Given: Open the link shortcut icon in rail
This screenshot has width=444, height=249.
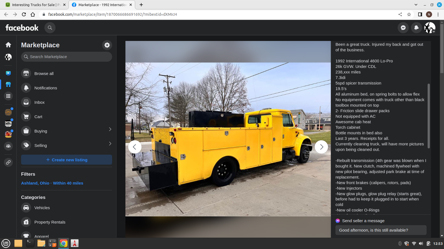Looking at the screenshot, I should 8,162.
